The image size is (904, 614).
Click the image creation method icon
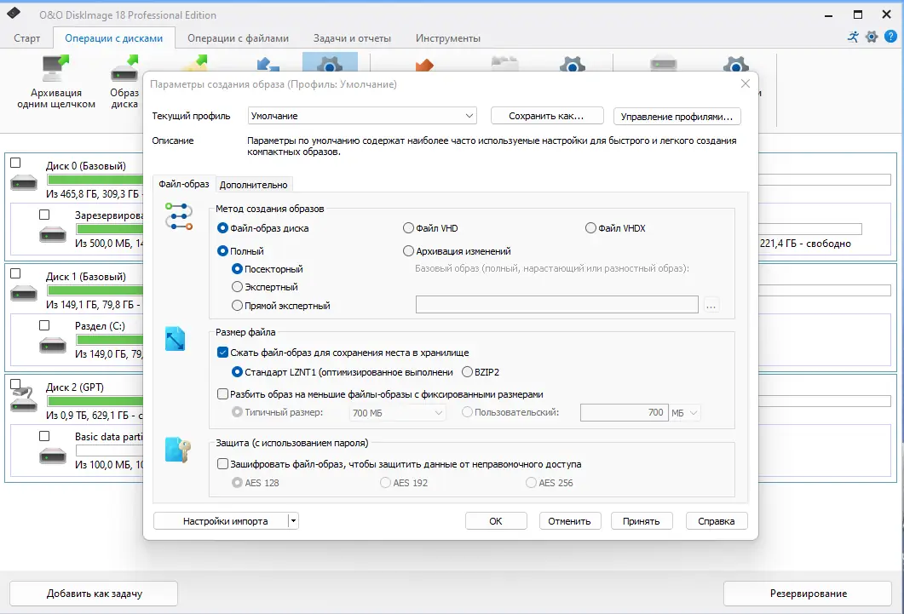(x=179, y=216)
